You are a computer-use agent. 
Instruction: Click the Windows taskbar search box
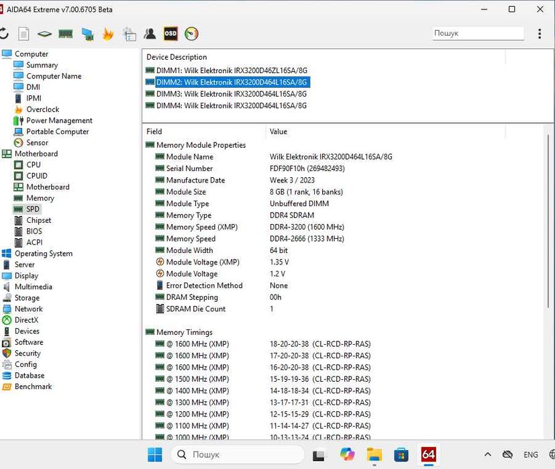pyautogui.click(x=238, y=454)
